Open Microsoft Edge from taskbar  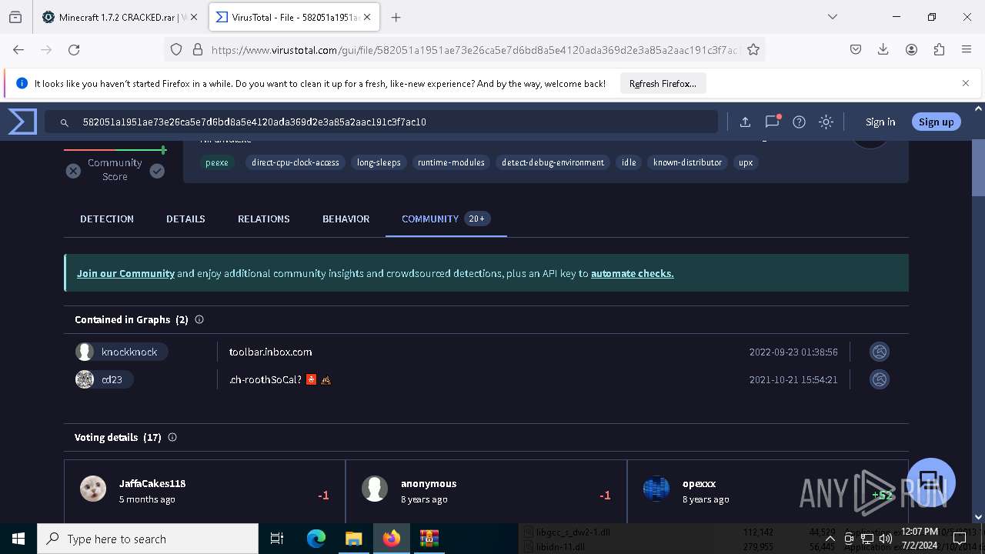tap(316, 539)
